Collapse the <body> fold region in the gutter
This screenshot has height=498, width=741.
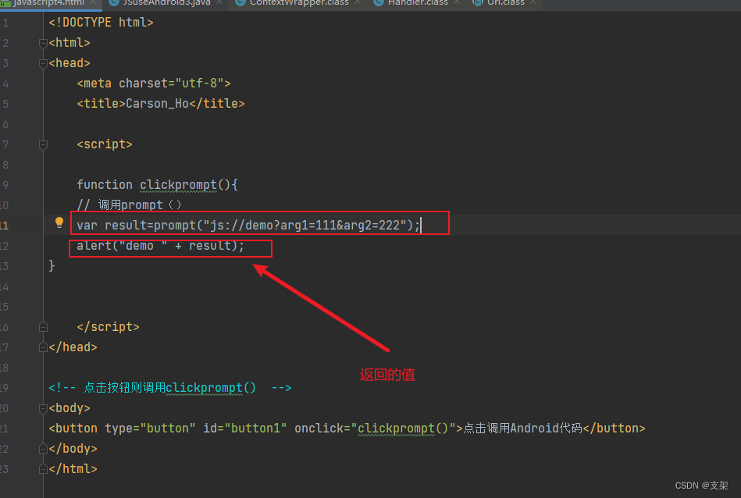coord(43,407)
